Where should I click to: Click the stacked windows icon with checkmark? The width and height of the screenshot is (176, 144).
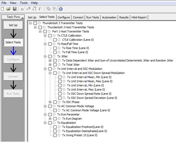point(48,9)
